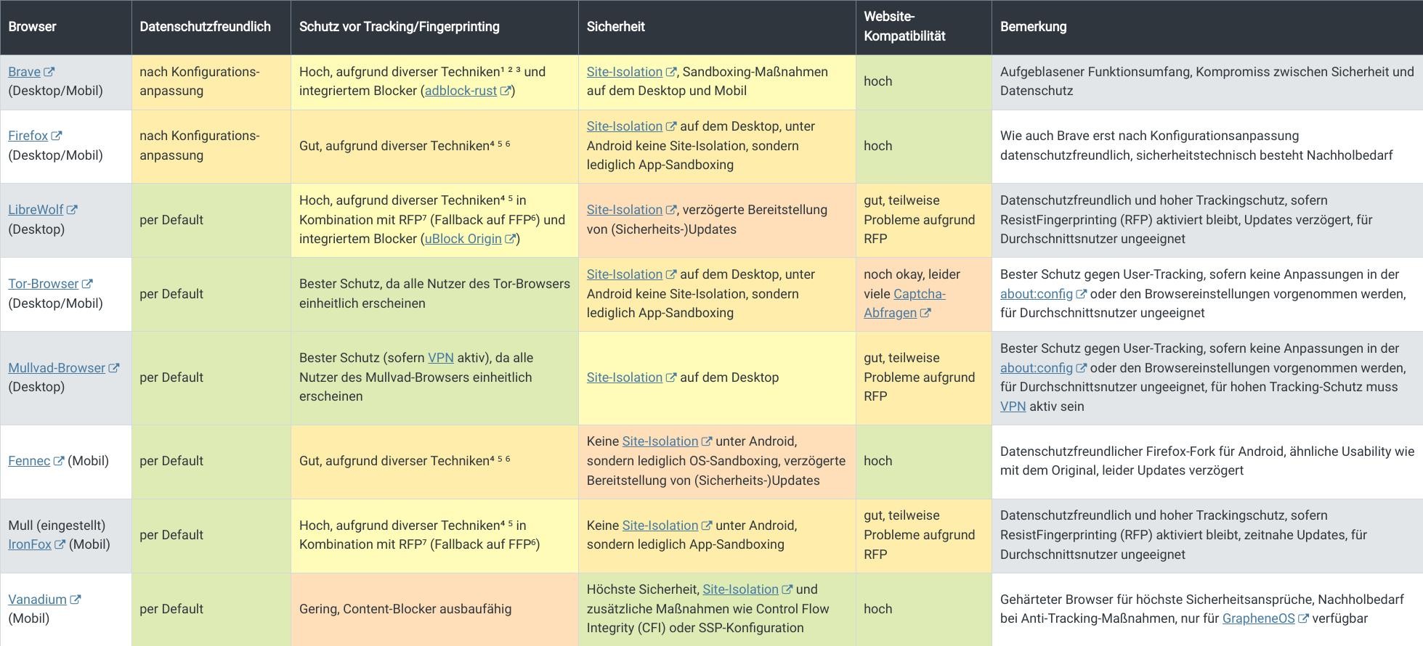Click external-link icon after uBlock Origin
This screenshot has height=646, width=1423.
(x=511, y=239)
